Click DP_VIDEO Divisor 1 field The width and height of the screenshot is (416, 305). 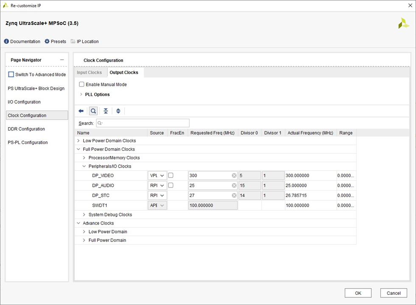coord(273,175)
